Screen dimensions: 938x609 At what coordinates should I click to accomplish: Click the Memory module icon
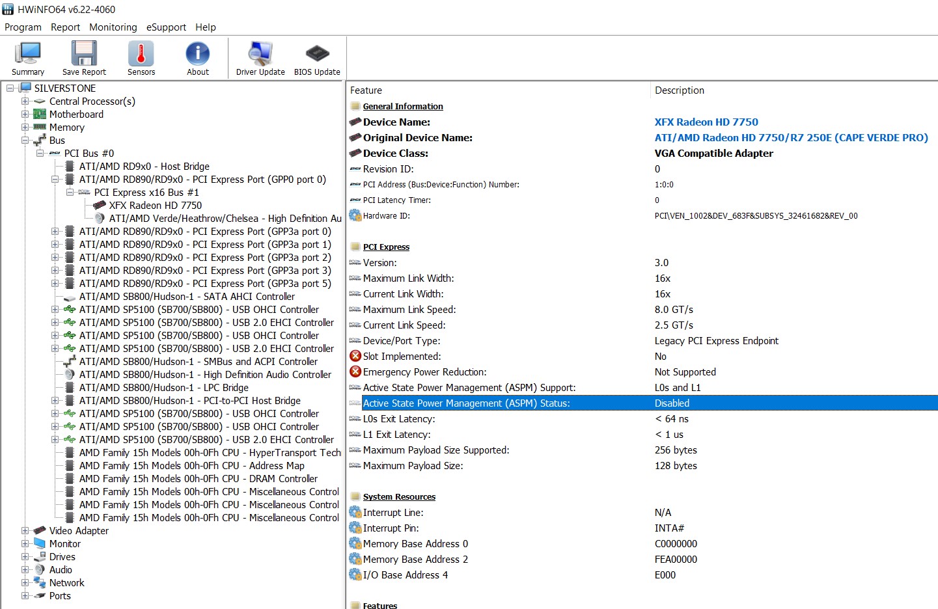pos(40,127)
